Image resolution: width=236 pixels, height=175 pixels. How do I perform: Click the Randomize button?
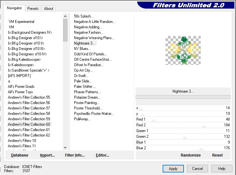(x=191, y=155)
